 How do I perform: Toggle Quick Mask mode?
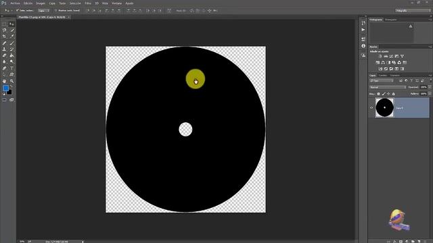point(4,100)
